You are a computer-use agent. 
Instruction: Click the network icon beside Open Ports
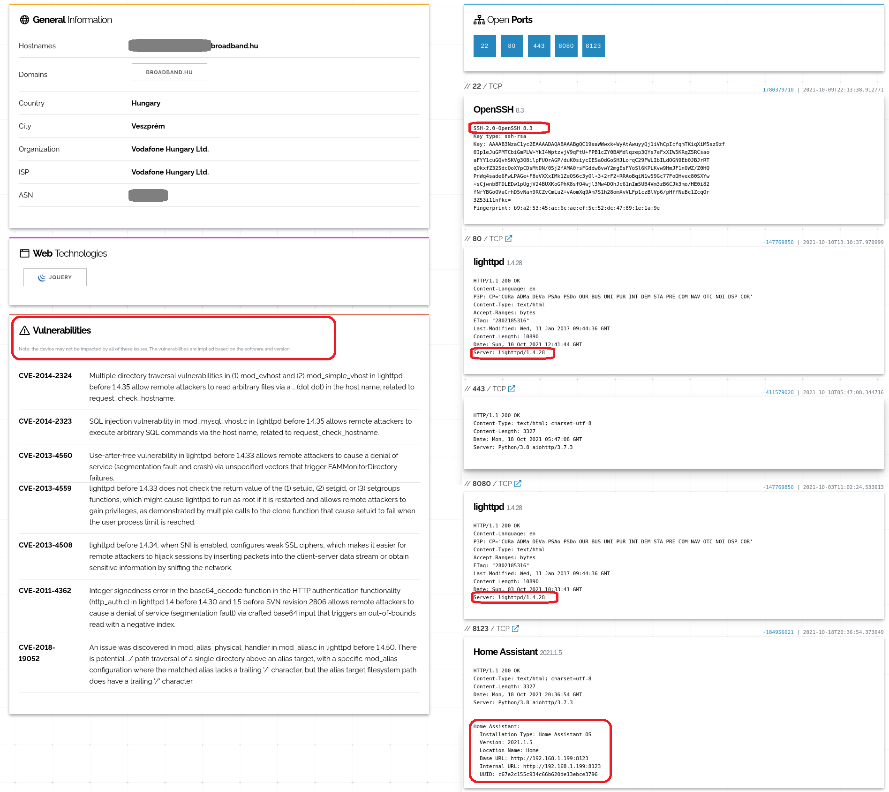[479, 20]
